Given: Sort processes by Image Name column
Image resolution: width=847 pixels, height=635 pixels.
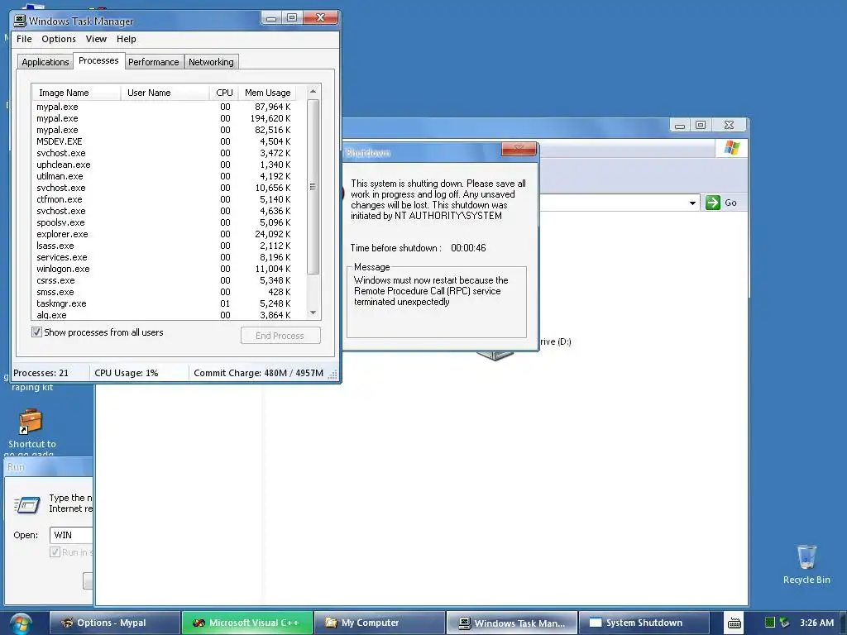Looking at the screenshot, I should click(75, 93).
